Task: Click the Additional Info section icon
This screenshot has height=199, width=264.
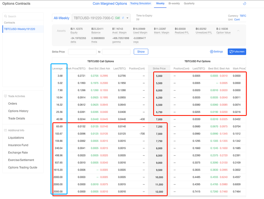Action: click(x=5, y=130)
